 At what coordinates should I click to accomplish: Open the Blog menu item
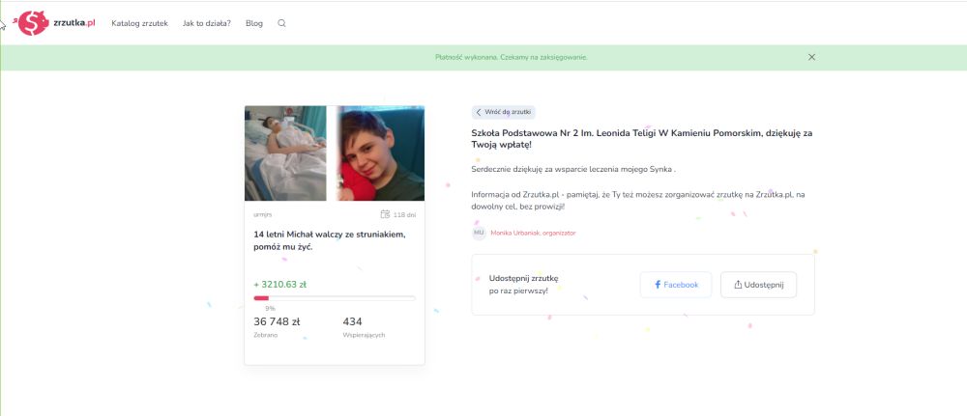coord(254,23)
